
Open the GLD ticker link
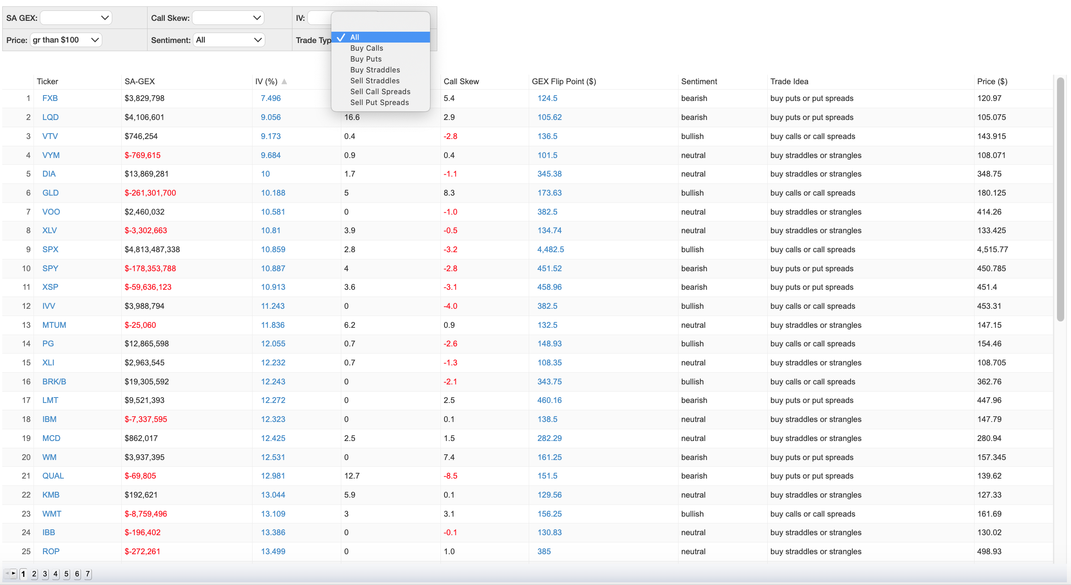[x=50, y=193]
